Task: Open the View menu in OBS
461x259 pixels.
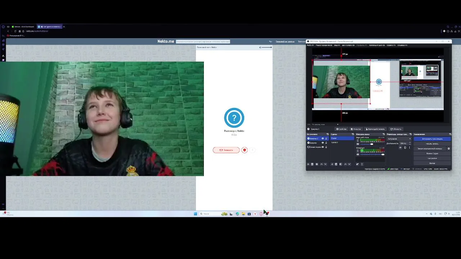Action: [x=337, y=45]
